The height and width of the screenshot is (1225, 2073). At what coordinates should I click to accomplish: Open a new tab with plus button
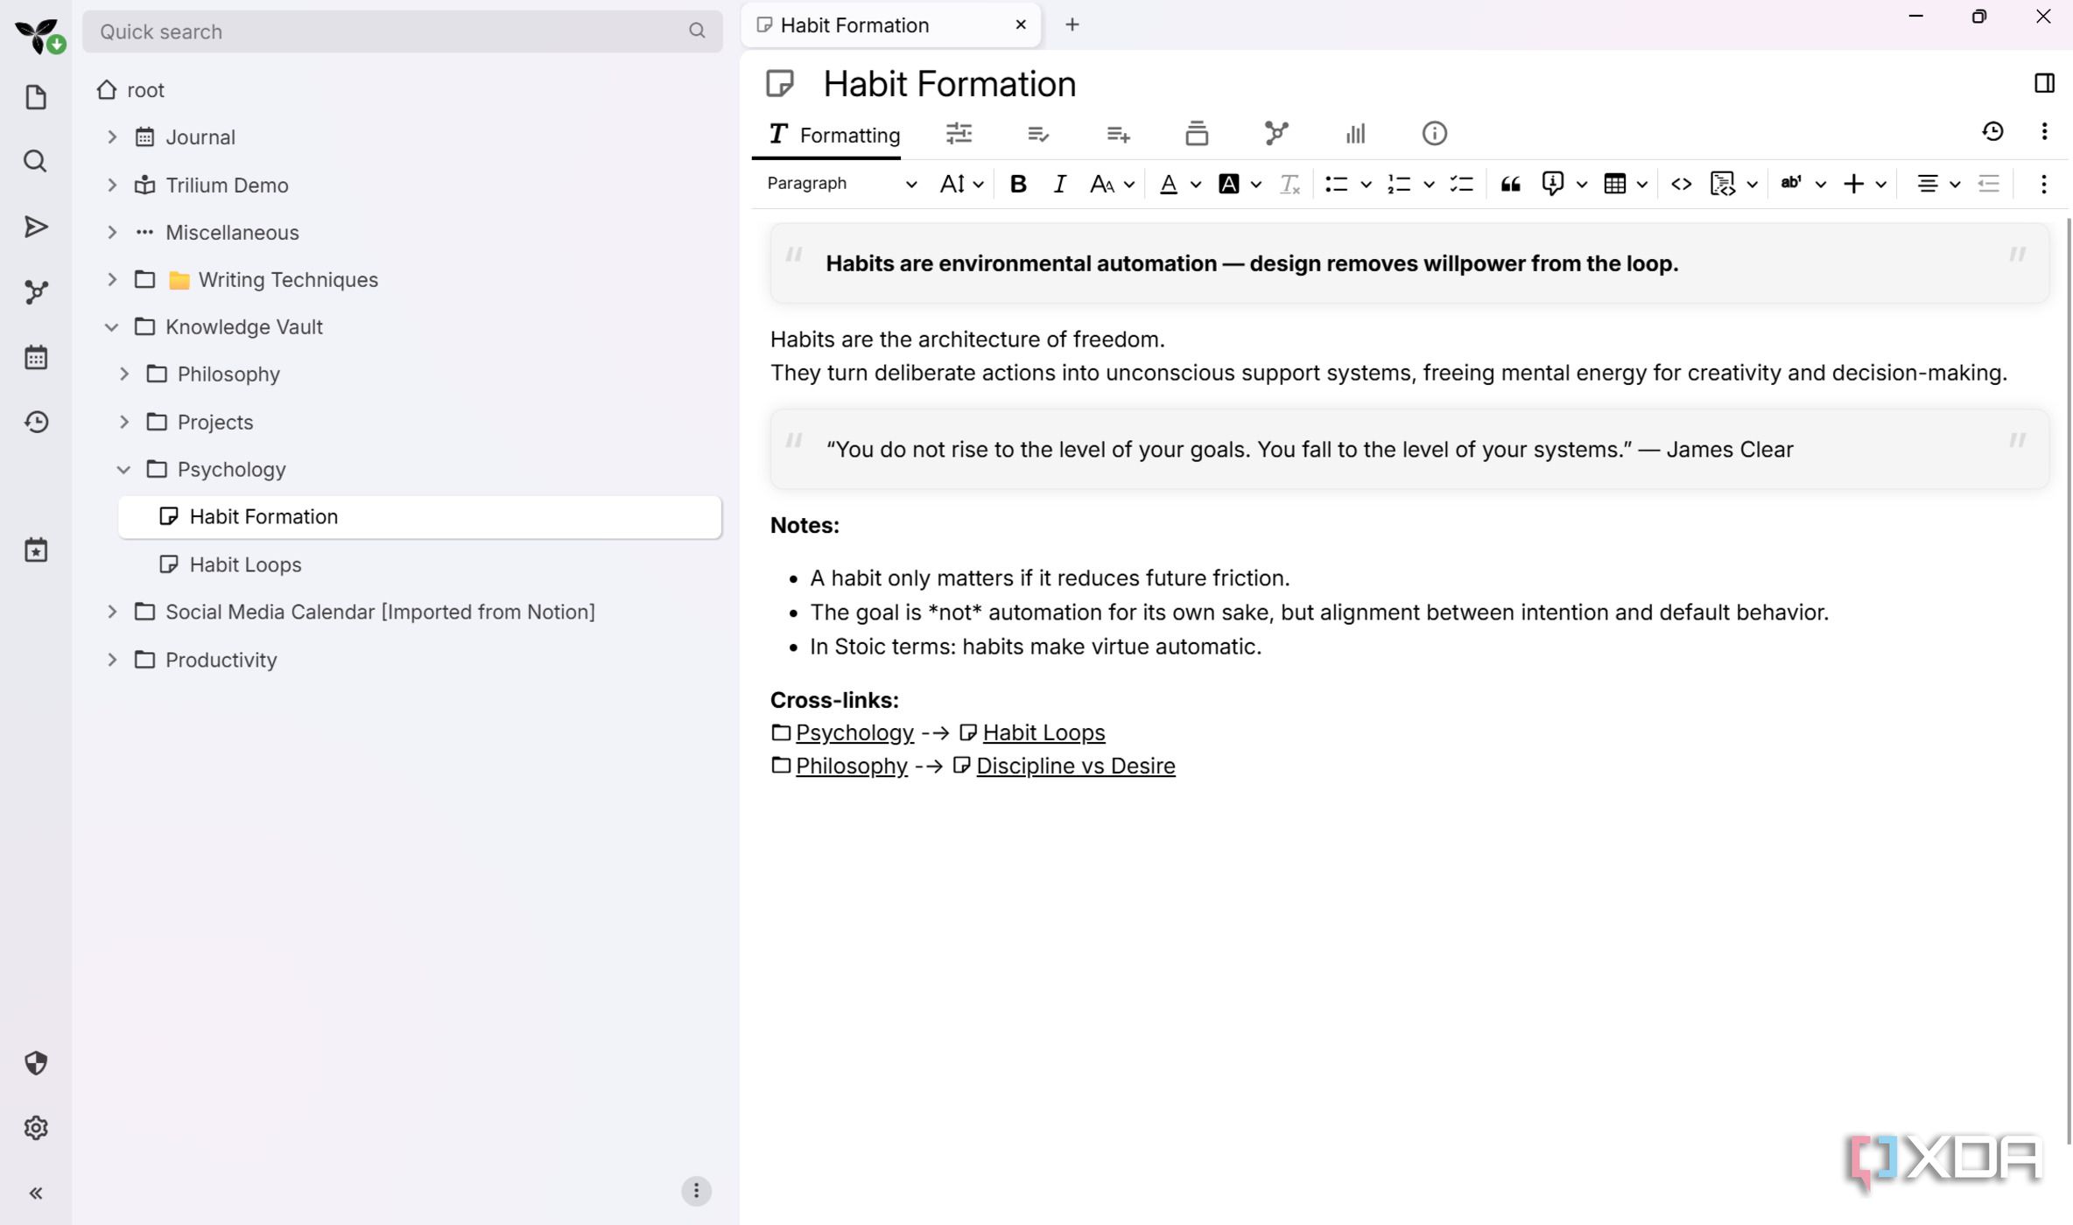click(x=1072, y=24)
